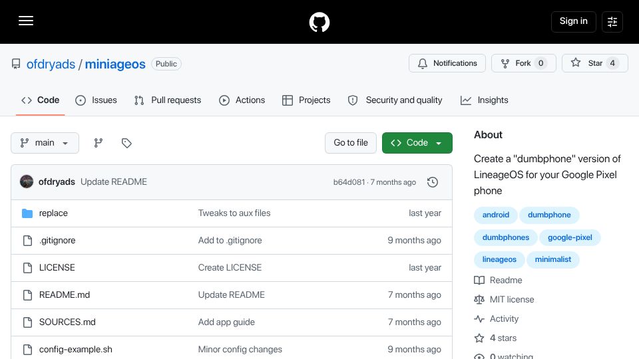Open the config-example.sh file
Screen dimensions: 639x359
point(76,349)
